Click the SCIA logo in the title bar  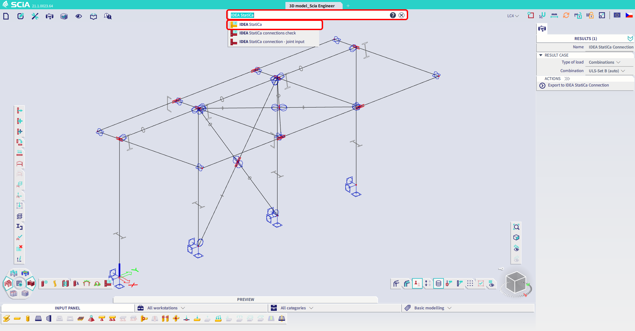pyautogui.click(x=17, y=5)
